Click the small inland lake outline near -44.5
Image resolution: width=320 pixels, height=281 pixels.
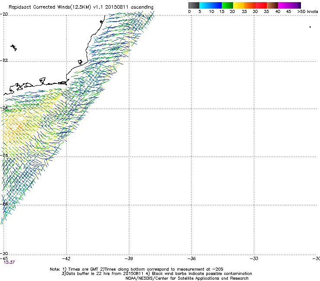(14, 48)
